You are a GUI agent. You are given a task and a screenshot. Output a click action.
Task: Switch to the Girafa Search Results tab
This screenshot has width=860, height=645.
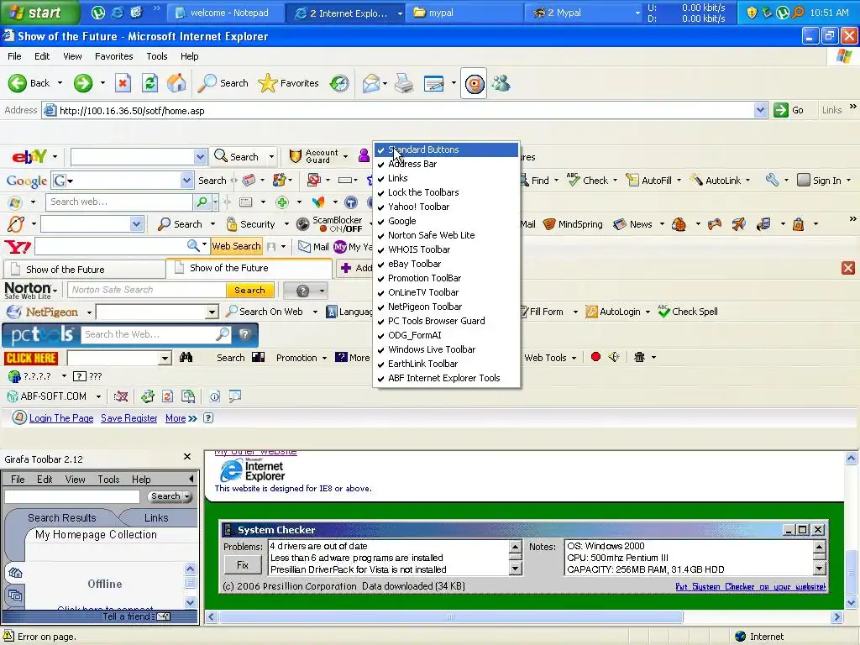click(x=61, y=517)
